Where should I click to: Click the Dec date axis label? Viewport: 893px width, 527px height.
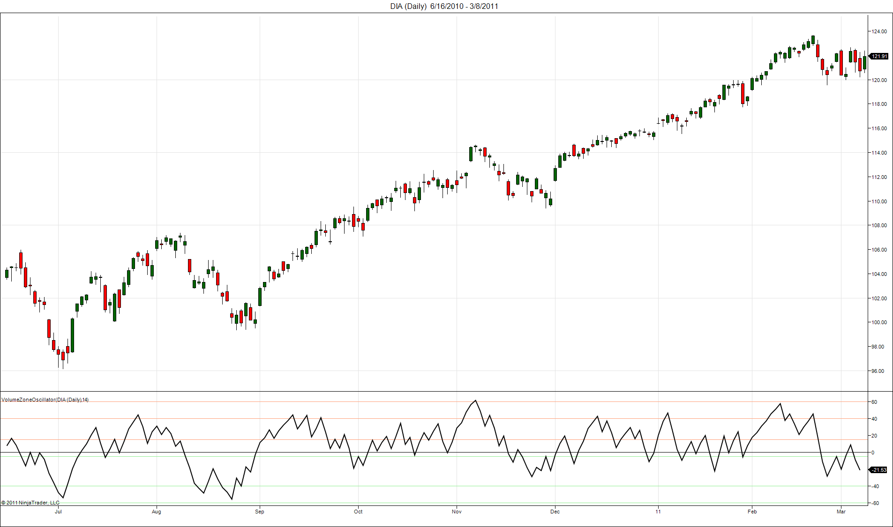[x=555, y=512]
